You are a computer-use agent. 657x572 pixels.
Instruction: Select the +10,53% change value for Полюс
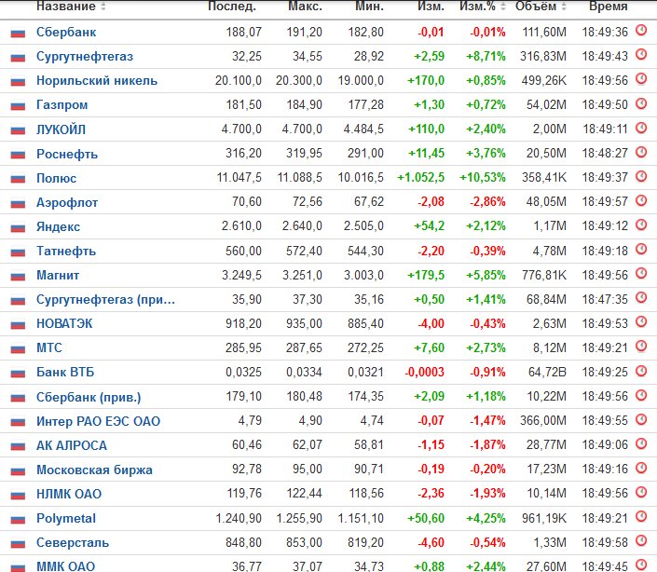coord(483,178)
